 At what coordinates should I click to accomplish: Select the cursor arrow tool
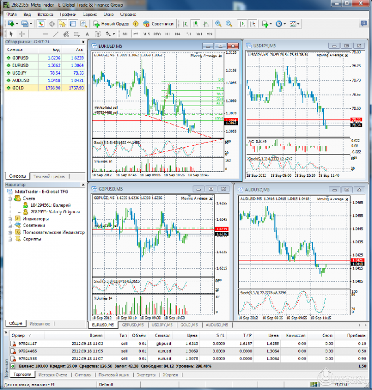11,34
